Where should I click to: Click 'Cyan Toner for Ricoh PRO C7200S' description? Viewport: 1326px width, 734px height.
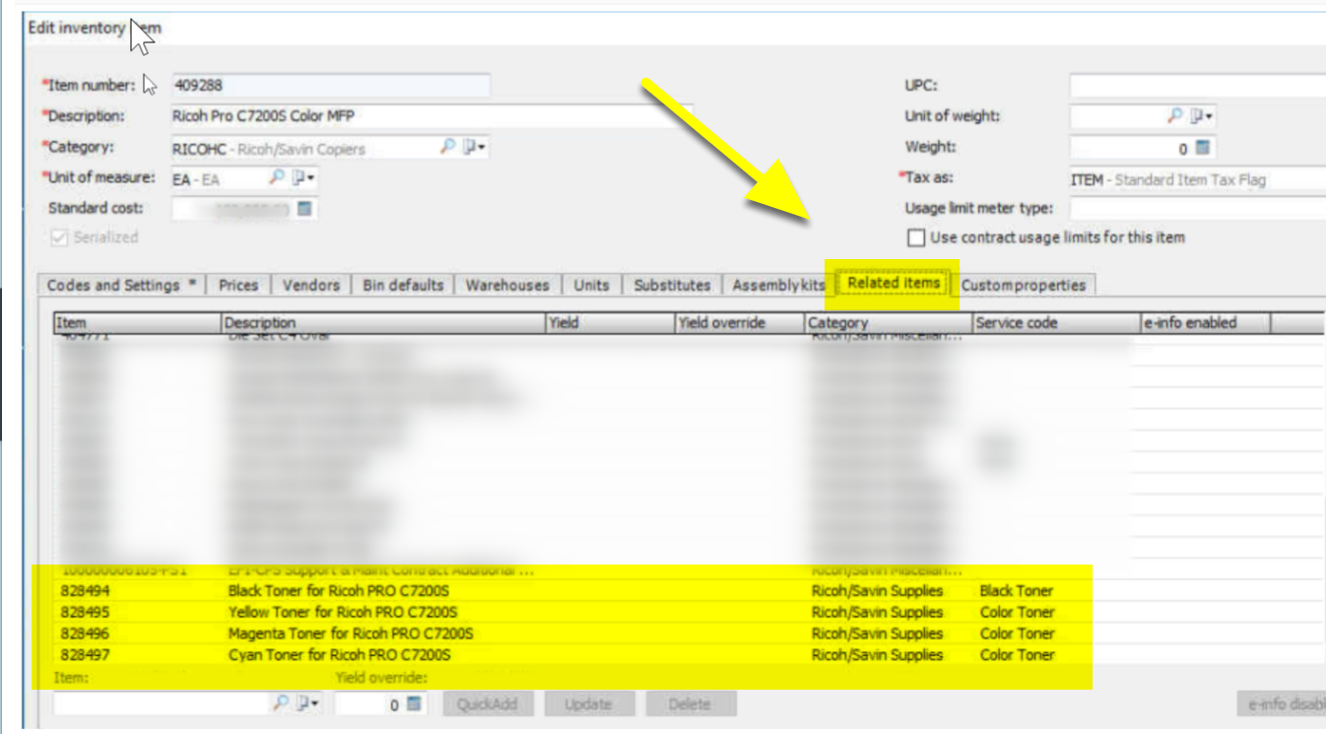tap(339, 655)
